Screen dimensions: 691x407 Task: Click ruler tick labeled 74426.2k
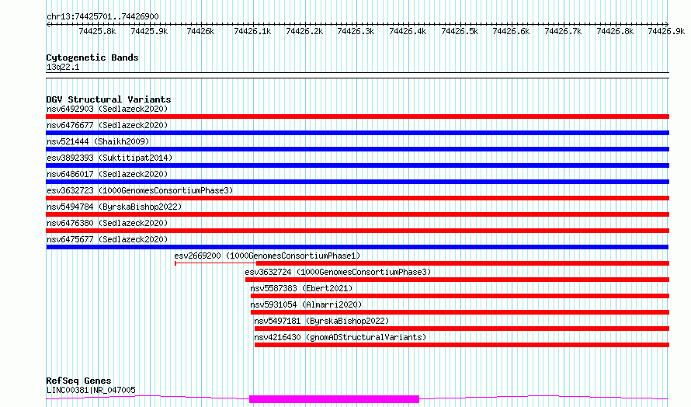304,31
